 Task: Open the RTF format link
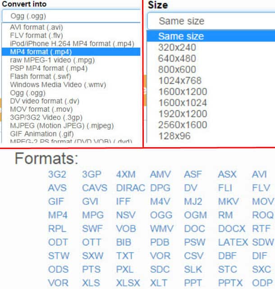(261, 229)
